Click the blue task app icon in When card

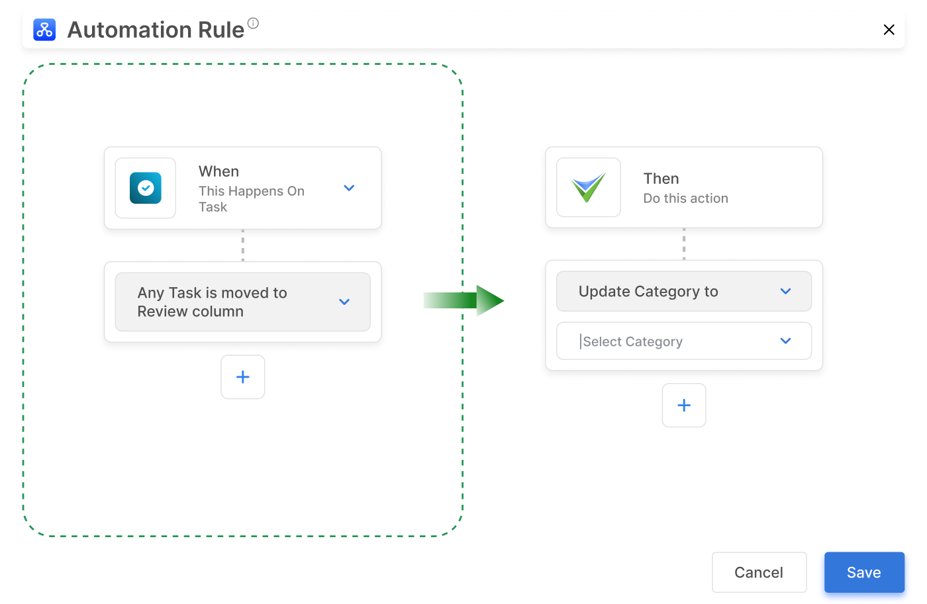click(145, 188)
